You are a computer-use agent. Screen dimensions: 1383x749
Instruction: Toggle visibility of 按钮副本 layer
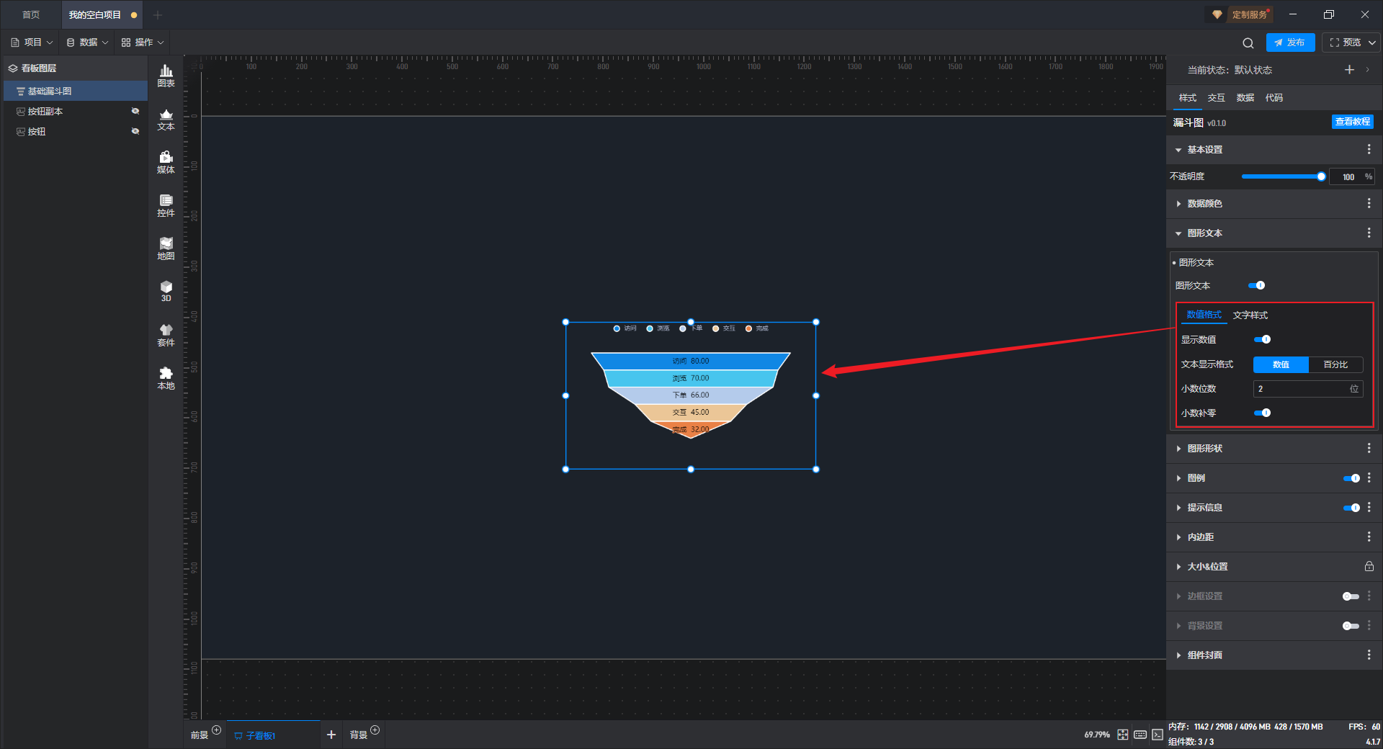pyautogui.click(x=135, y=111)
